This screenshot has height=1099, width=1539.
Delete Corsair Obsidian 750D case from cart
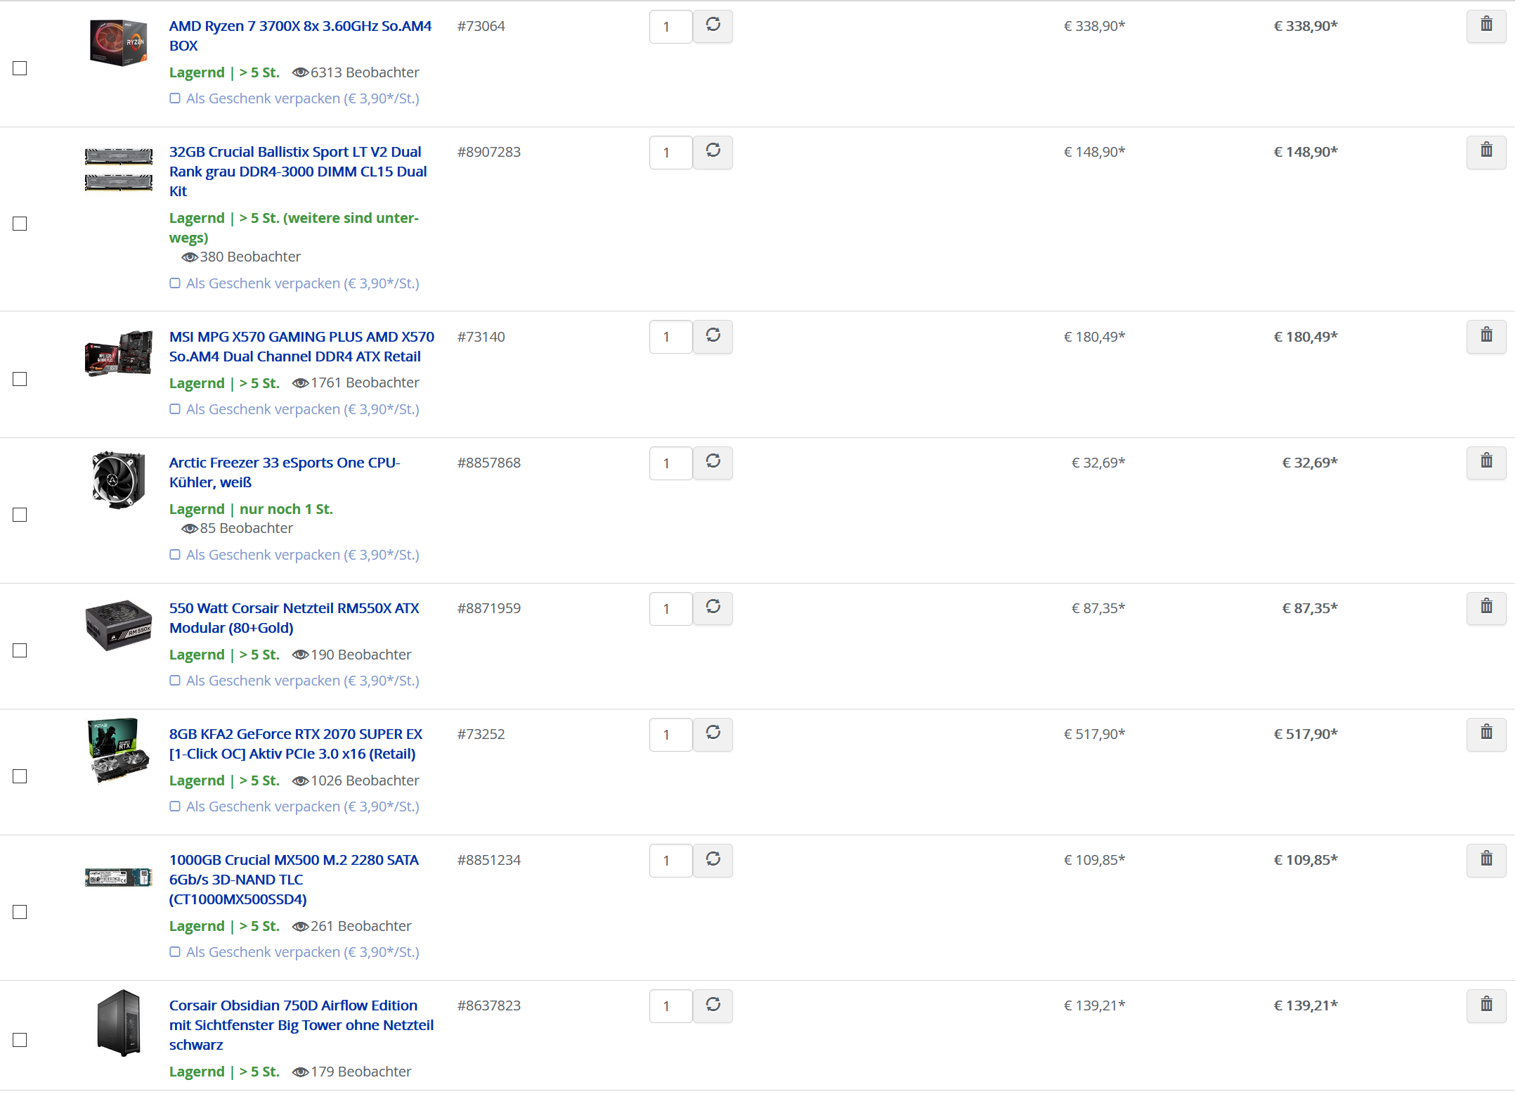click(x=1486, y=1005)
